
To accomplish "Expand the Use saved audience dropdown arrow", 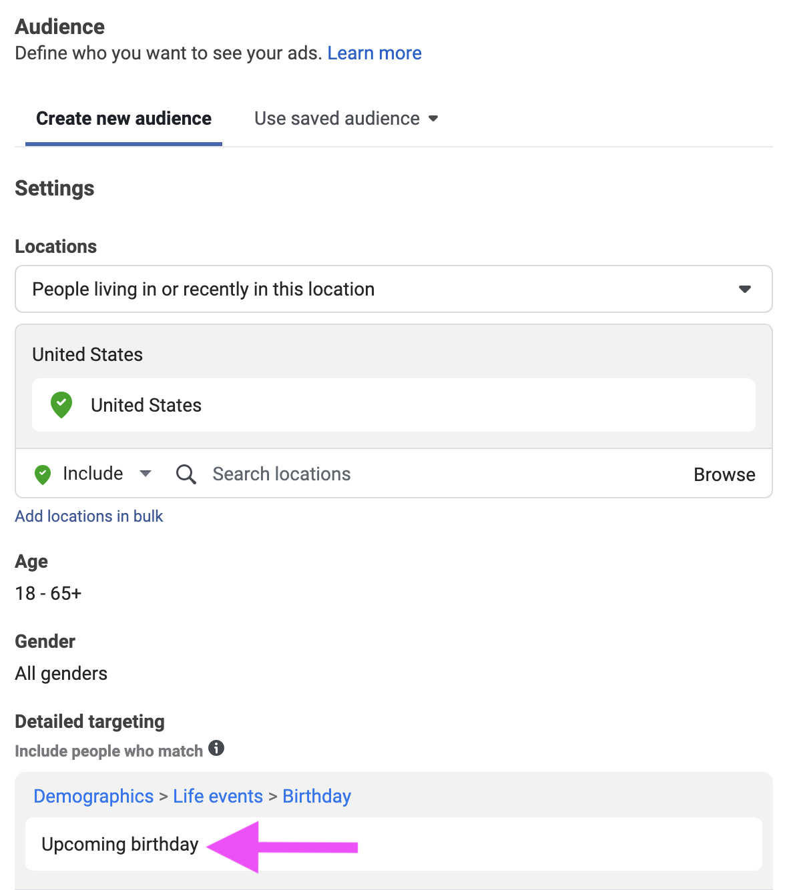I will [433, 119].
